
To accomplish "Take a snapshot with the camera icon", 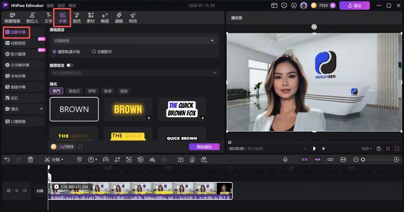I will click(x=378, y=149).
